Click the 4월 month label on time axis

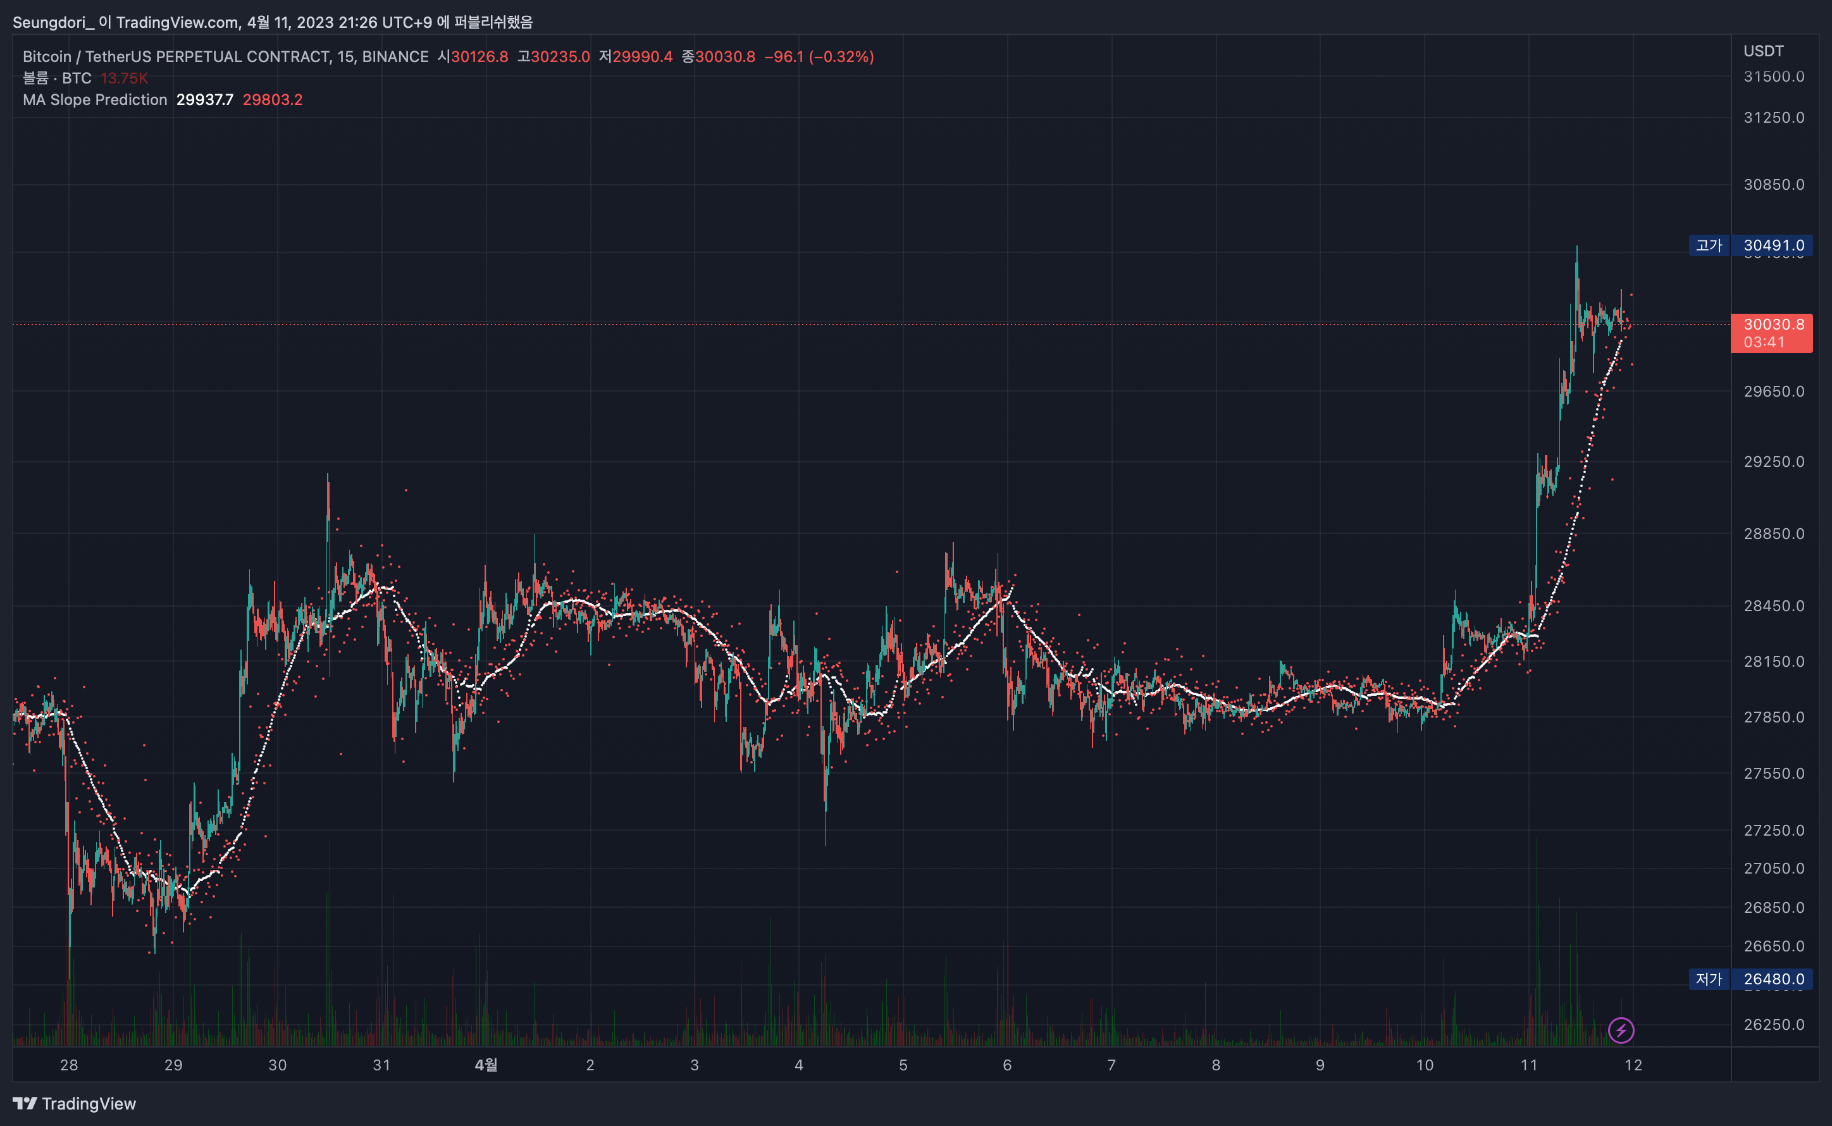[486, 1065]
